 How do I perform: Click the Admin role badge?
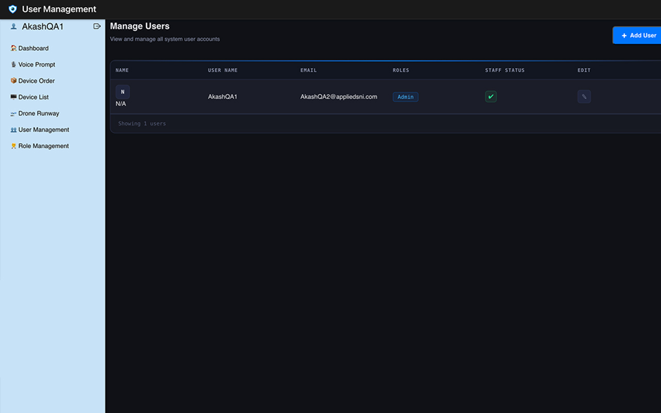click(x=405, y=97)
